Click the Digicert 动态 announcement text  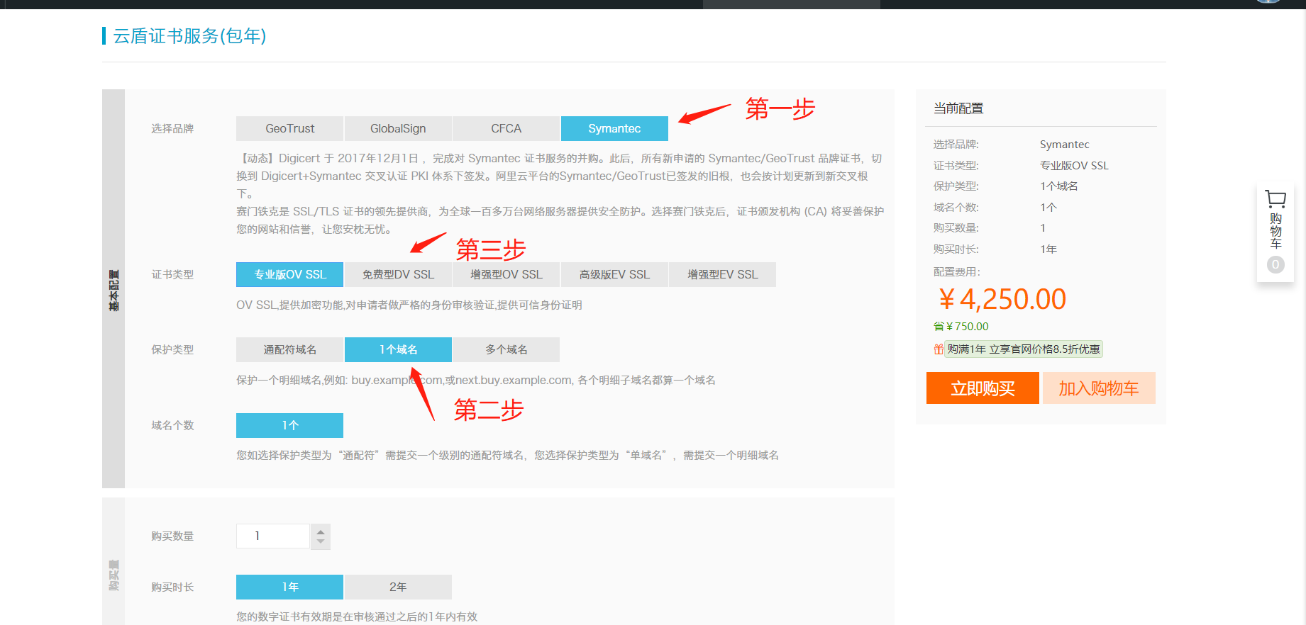point(560,176)
